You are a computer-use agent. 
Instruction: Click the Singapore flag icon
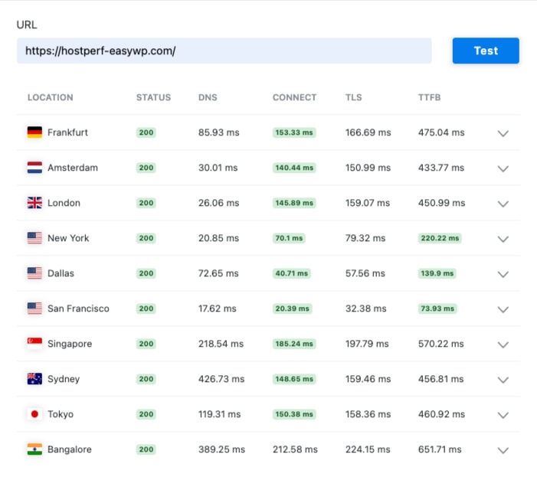(x=34, y=344)
